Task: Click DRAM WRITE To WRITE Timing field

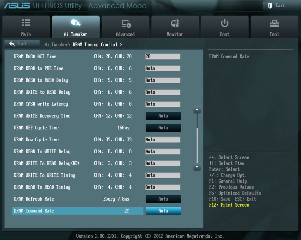Action: (x=163, y=175)
